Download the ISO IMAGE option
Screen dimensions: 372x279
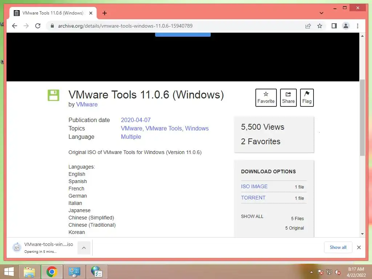[254, 186]
